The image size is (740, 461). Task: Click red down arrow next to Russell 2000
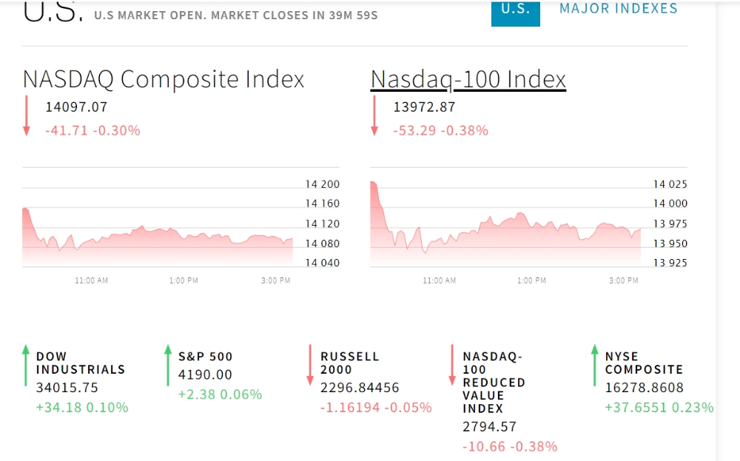[x=310, y=365]
